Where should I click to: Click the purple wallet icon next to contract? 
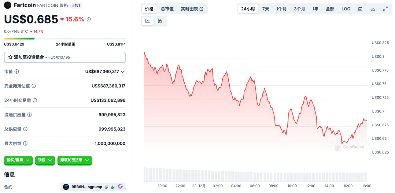coord(120,186)
